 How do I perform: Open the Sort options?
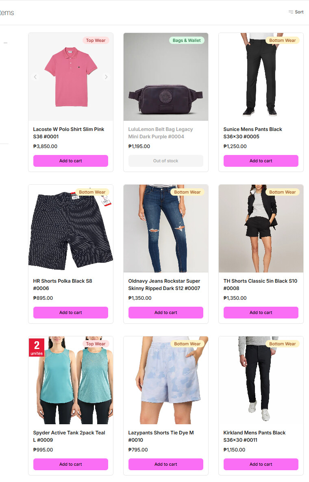click(x=296, y=12)
